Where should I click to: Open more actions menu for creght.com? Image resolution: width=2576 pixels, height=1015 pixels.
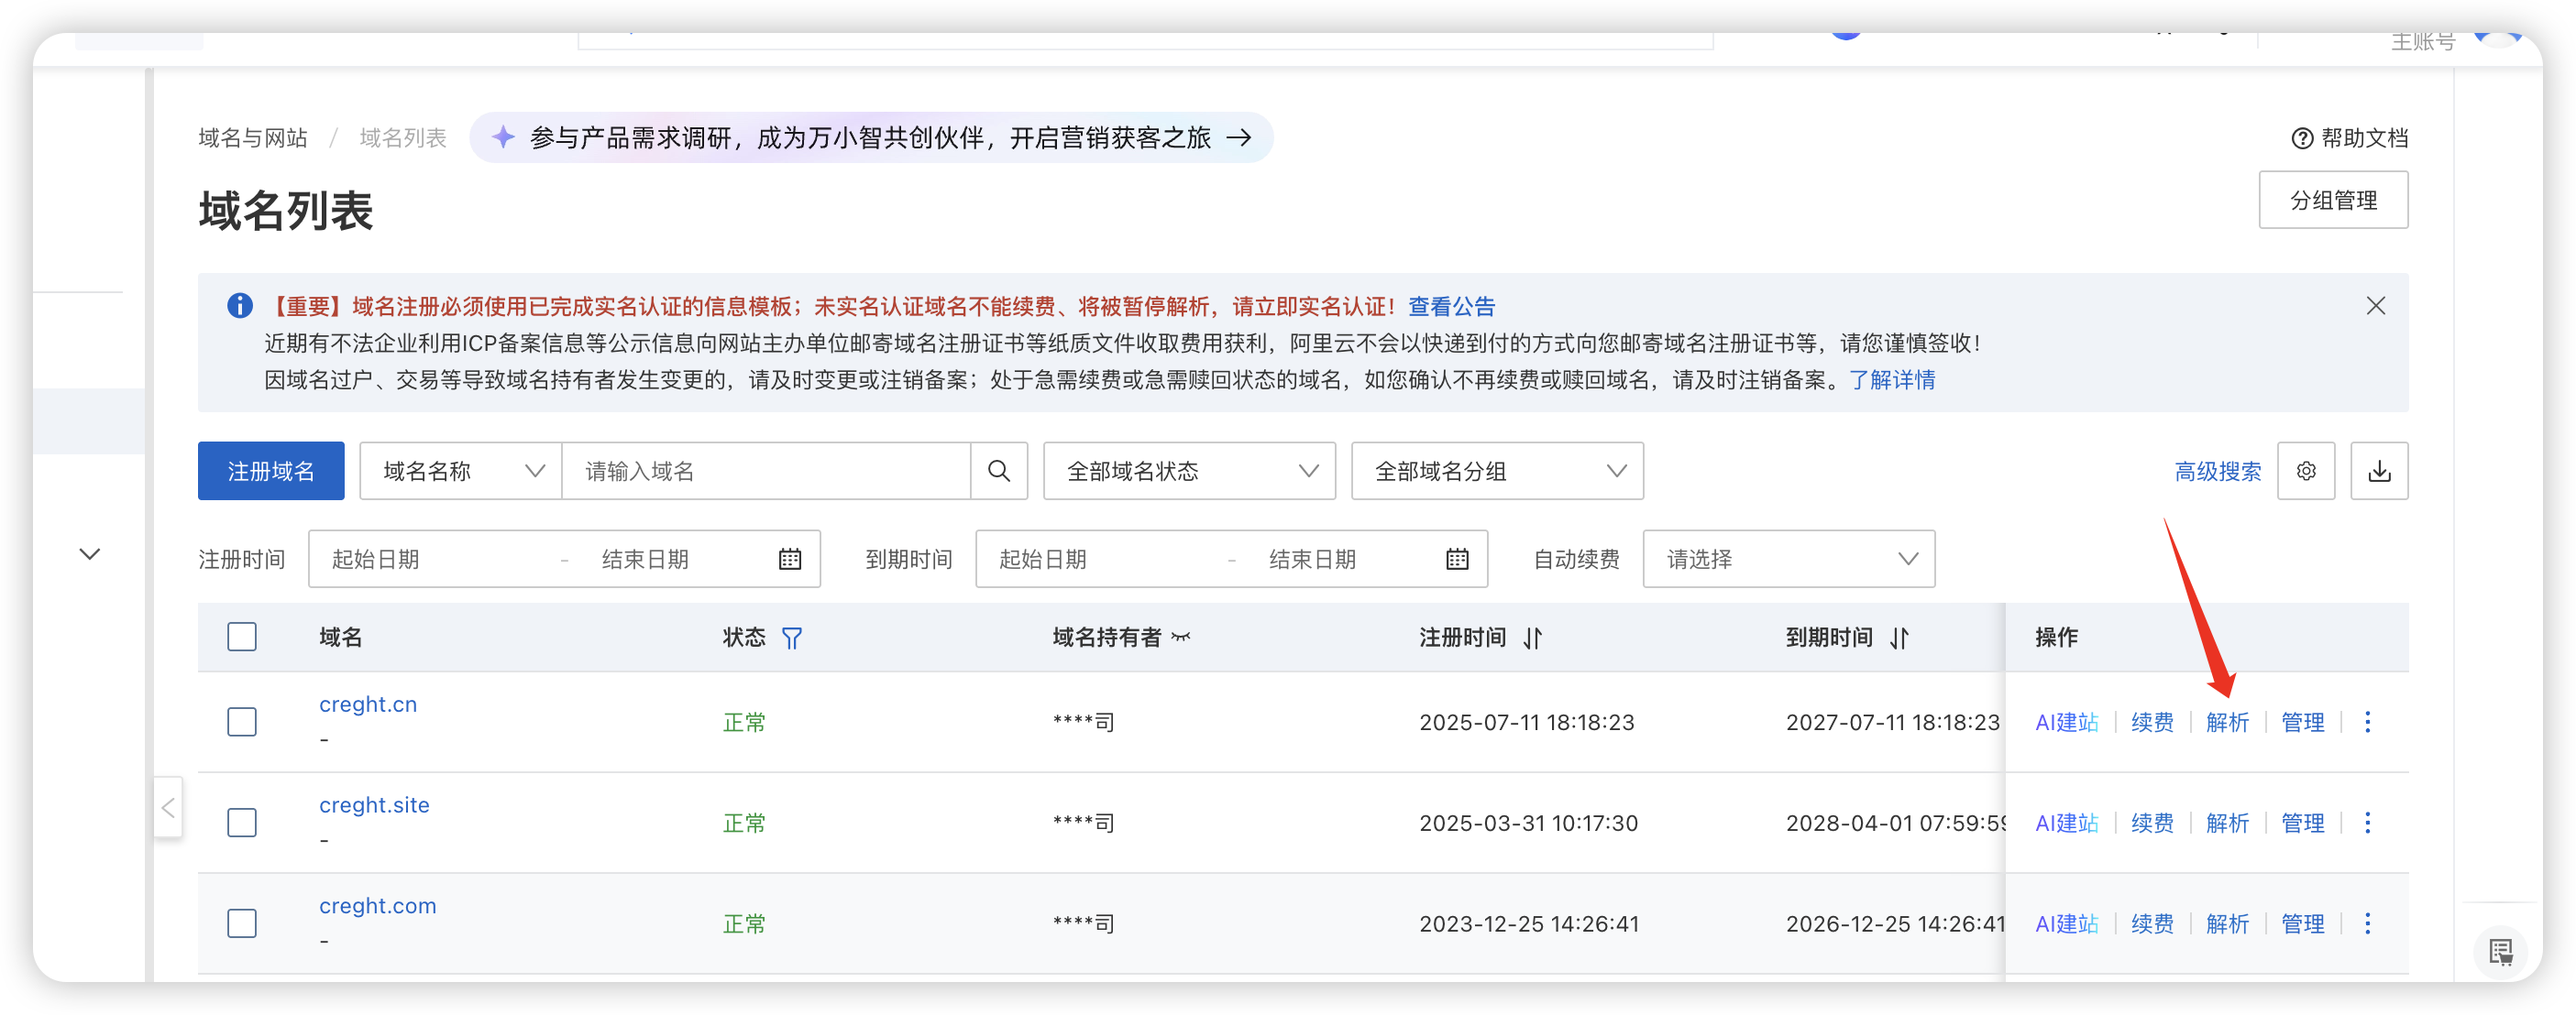(2367, 923)
